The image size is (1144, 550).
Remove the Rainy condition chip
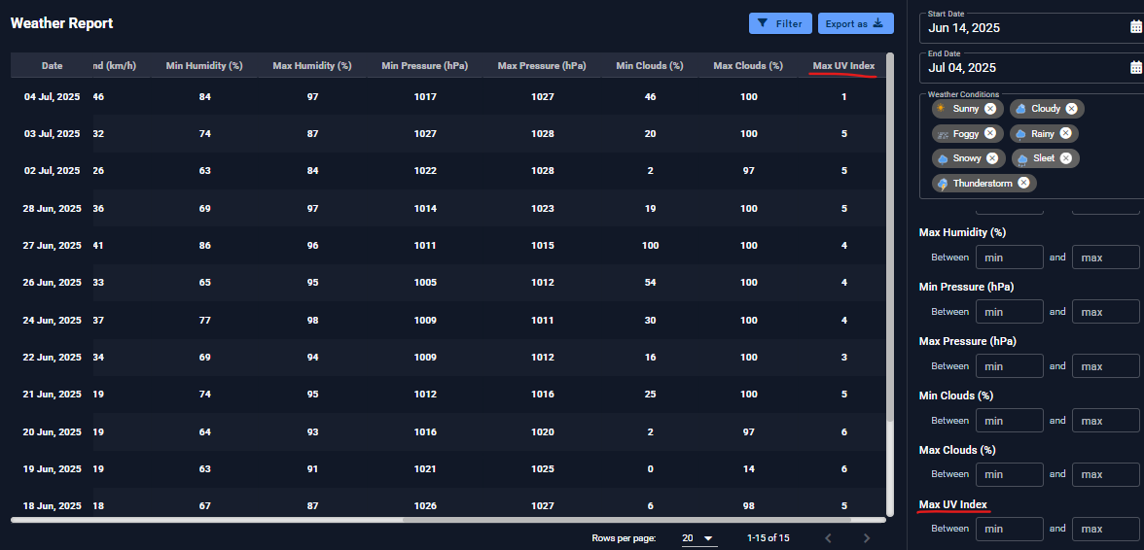(1065, 133)
